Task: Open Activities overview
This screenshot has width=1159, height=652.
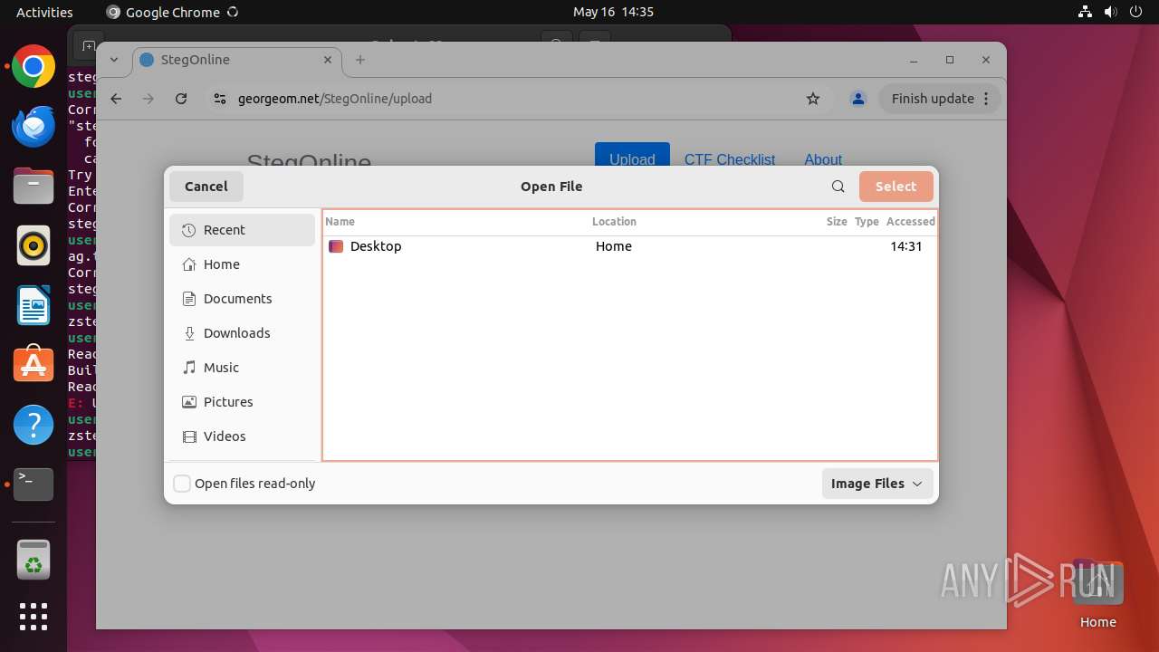Action: pyautogui.click(x=44, y=12)
